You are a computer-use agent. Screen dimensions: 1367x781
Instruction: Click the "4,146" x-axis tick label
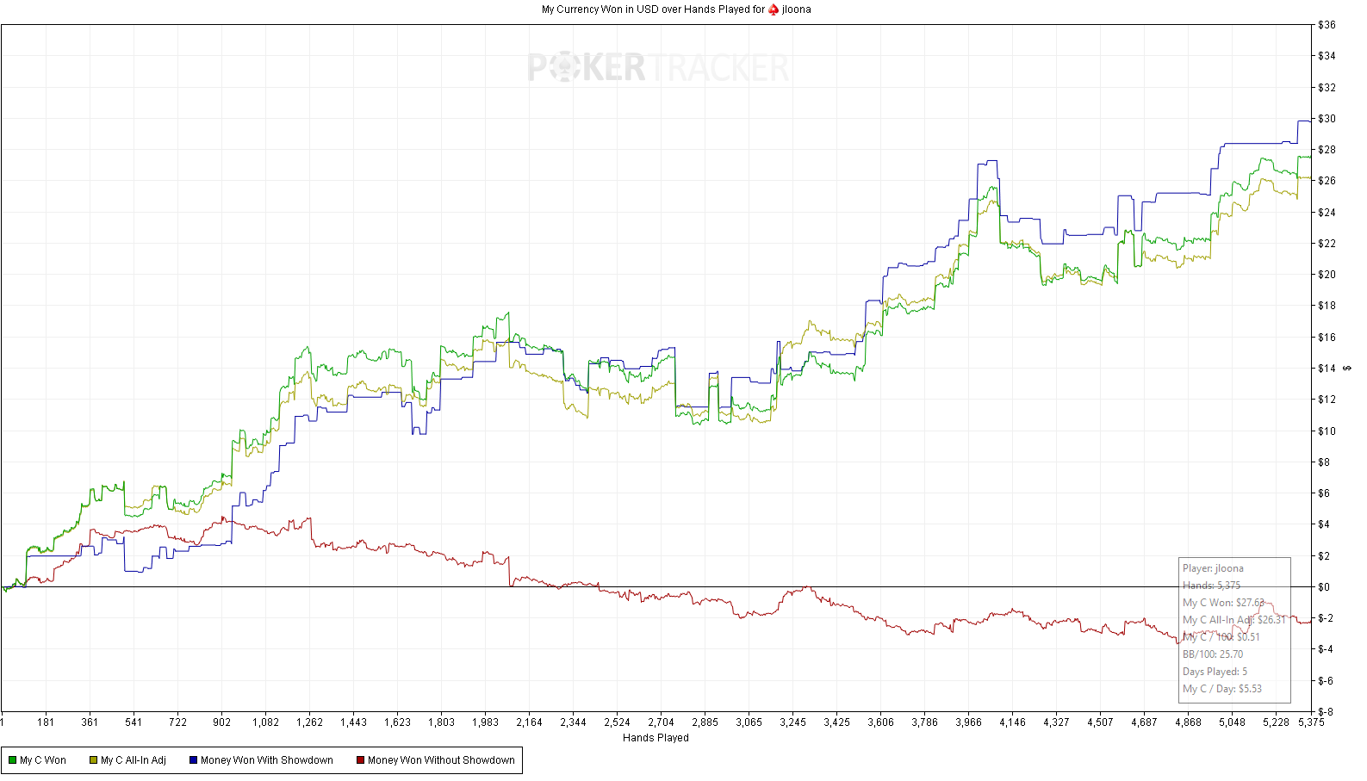[x=1012, y=722]
